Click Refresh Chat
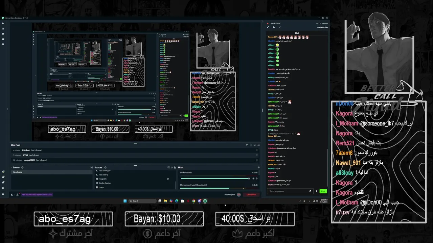The width and height of the screenshot is (433, 243). click(322, 27)
